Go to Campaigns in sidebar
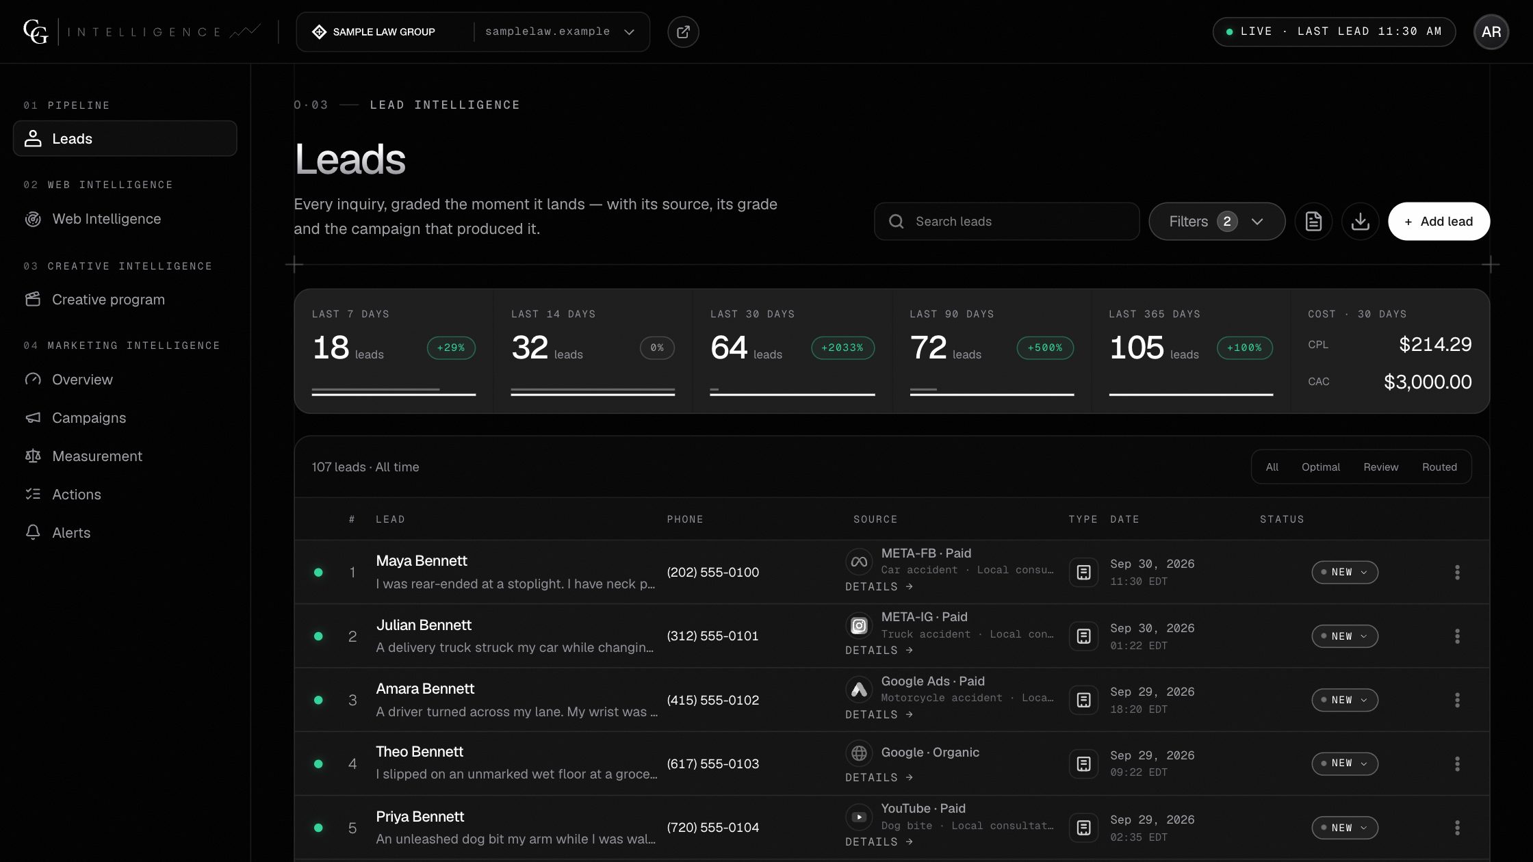The image size is (1533, 862). click(125, 418)
